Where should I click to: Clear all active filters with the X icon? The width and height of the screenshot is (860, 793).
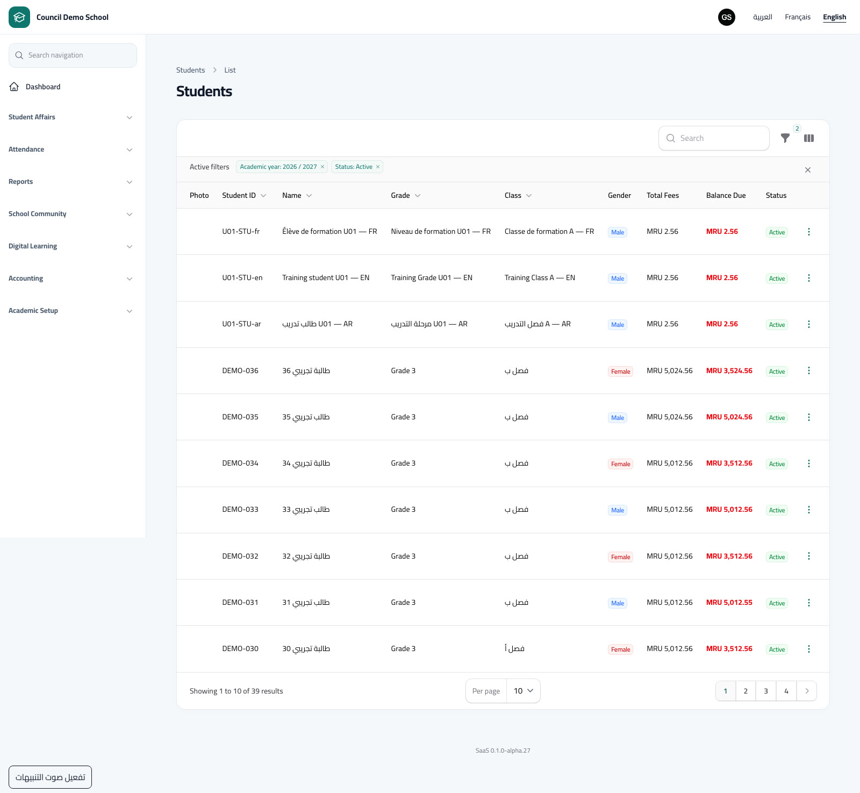click(808, 170)
